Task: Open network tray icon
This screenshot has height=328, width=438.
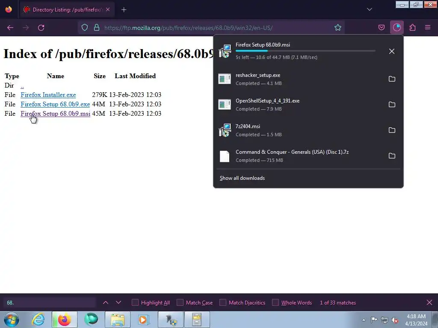Action: coord(385,320)
